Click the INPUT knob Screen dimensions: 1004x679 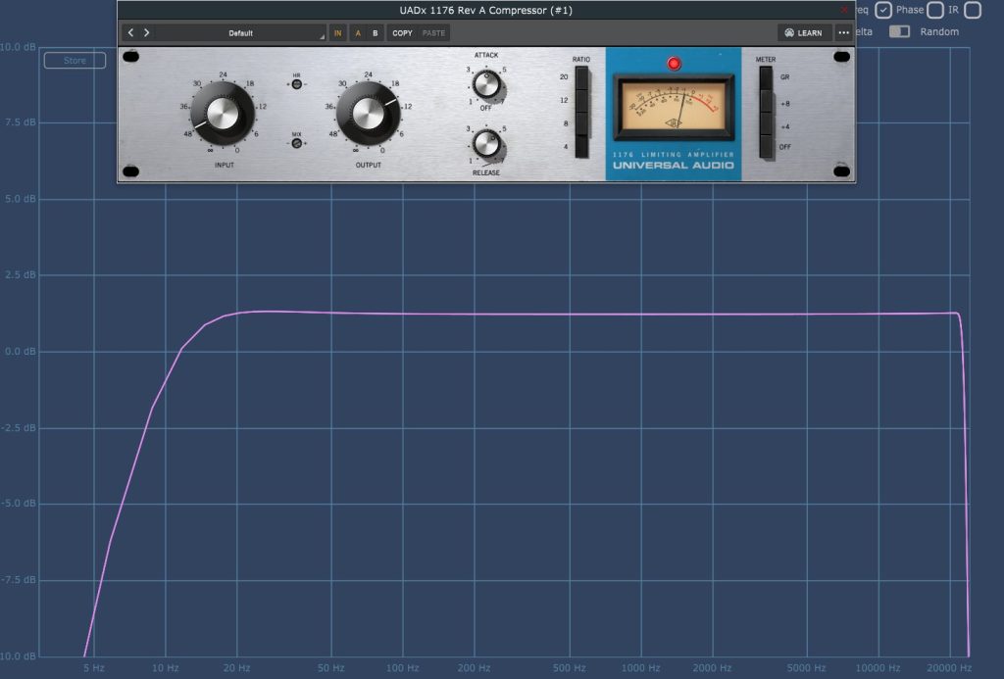tap(222, 114)
